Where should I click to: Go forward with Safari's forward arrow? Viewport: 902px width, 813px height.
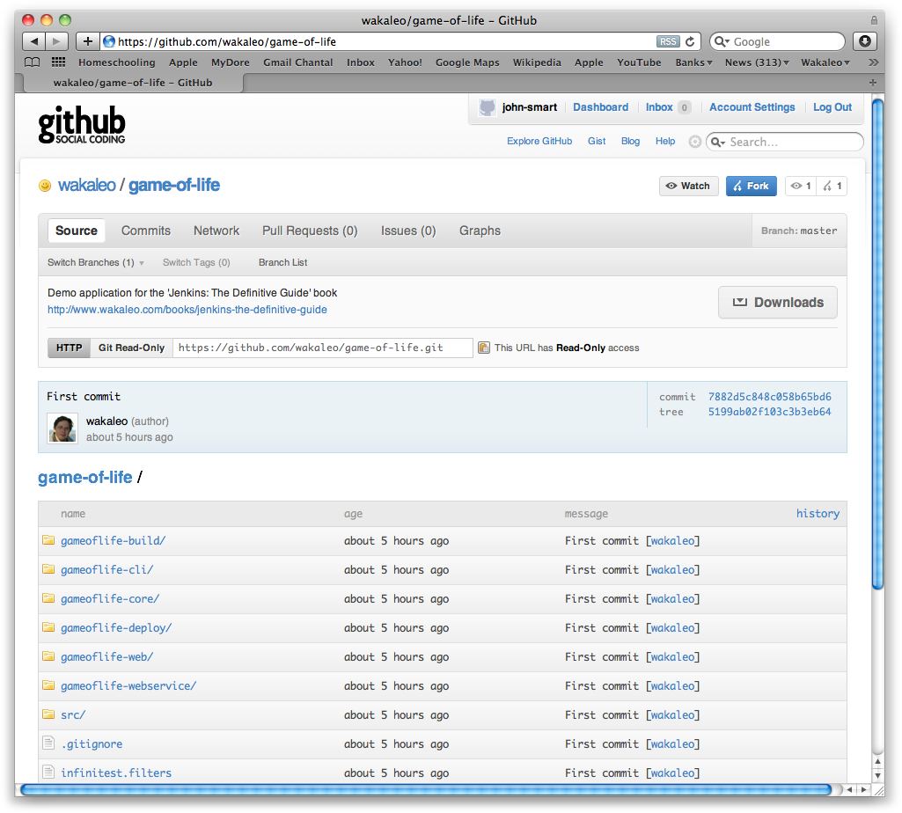pos(56,41)
